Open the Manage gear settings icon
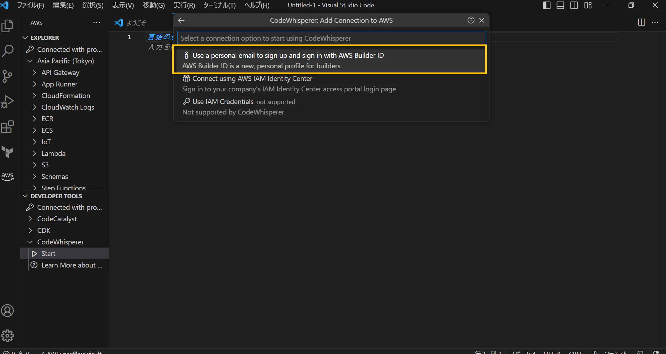Screen dimensions: 666x354 7,336
